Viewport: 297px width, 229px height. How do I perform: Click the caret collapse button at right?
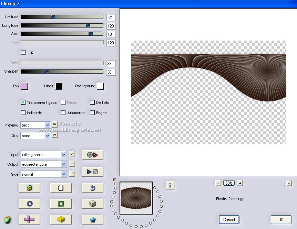(289, 183)
